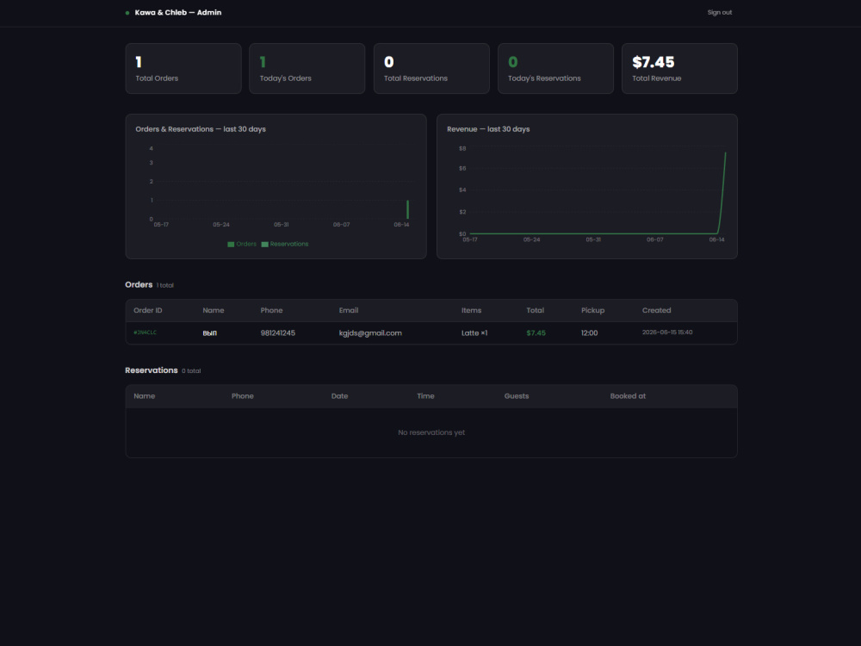Open order ID #JN4CLC
This screenshot has width=861, height=646.
(145, 332)
